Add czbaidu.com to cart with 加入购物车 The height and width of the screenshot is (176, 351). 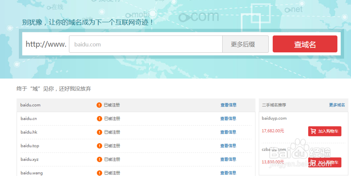pyautogui.click(x=325, y=162)
